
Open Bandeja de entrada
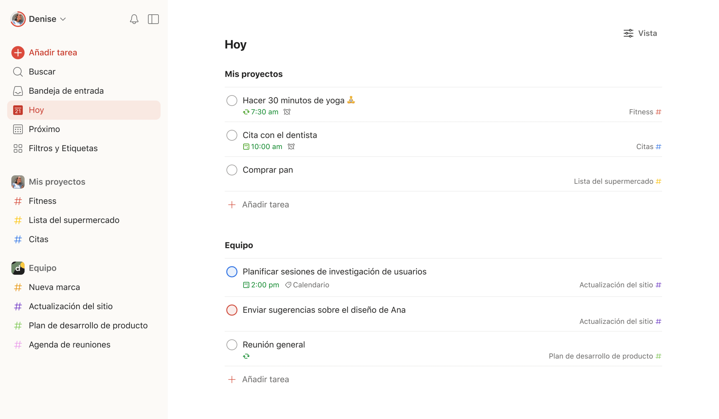(84, 91)
